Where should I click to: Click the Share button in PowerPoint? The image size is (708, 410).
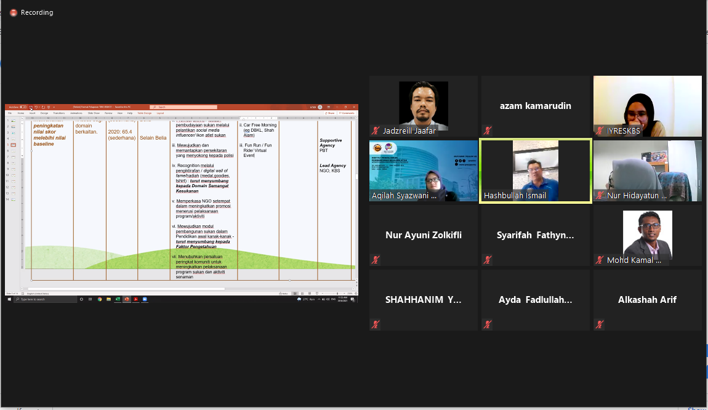(331, 113)
